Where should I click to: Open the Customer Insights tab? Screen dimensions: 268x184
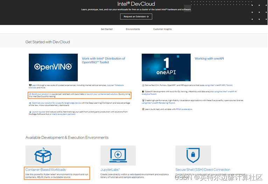coord(162,29)
